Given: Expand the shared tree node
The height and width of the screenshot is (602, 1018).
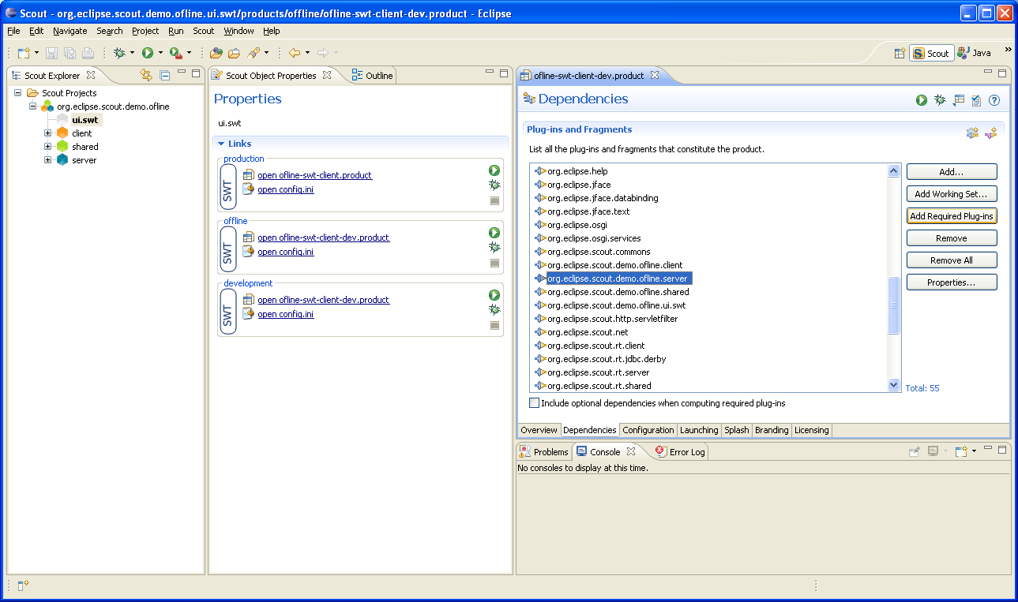Looking at the screenshot, I should click(x=48, y=147).
